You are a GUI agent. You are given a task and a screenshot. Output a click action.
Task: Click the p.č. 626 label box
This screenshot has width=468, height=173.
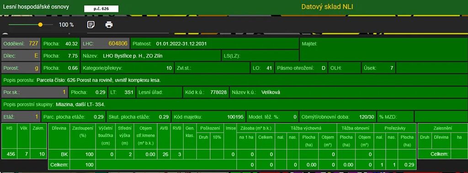coord(101,9)
